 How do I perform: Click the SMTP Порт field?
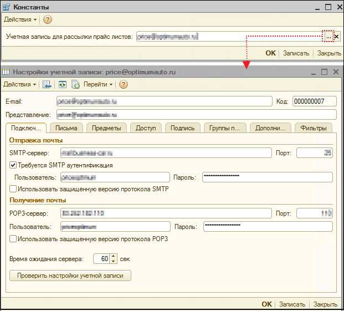click(x=315, y=153)
